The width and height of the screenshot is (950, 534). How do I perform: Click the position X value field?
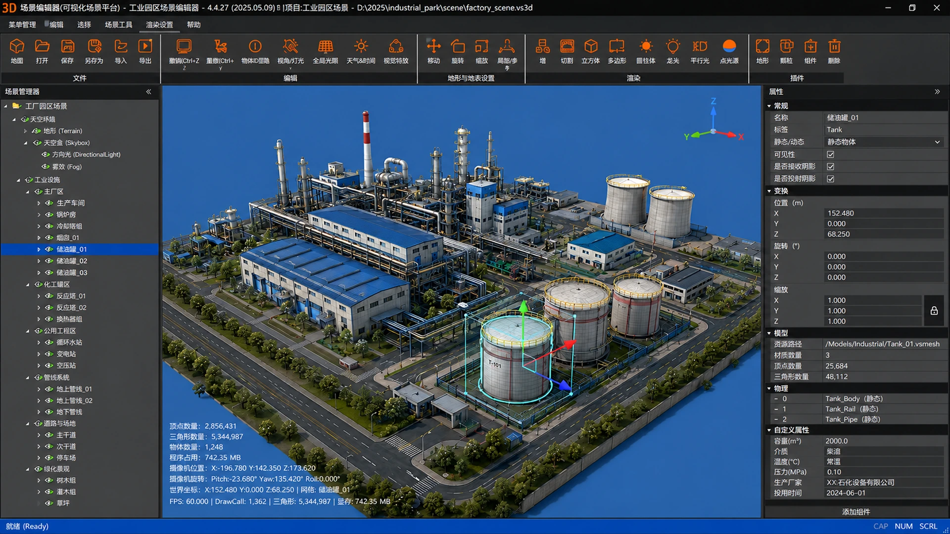(x=884, y=213)
